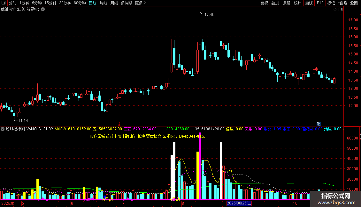Click the 标记 mark button
The height and width of the screenshot is (207, 361).
(331, 3)
